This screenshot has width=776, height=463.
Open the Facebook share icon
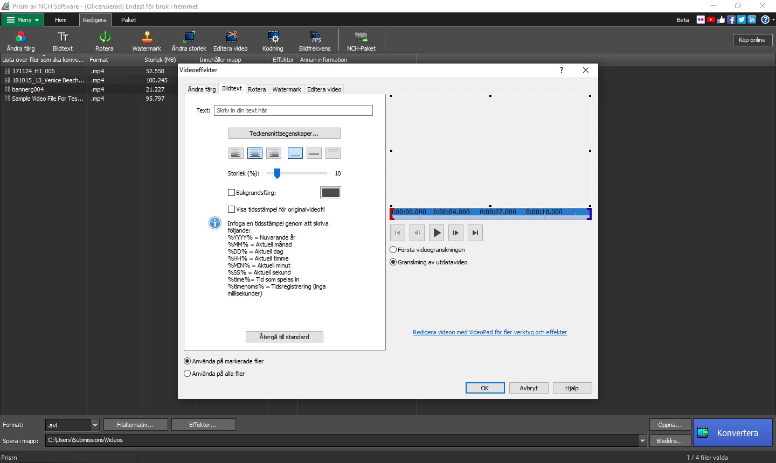(731, 19)
